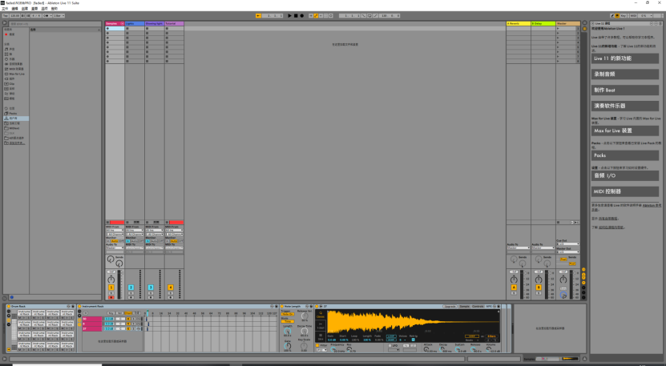The width and height of the screenshot is (666, 366).
Task: Open the 创建 menu
Action: 25,9
